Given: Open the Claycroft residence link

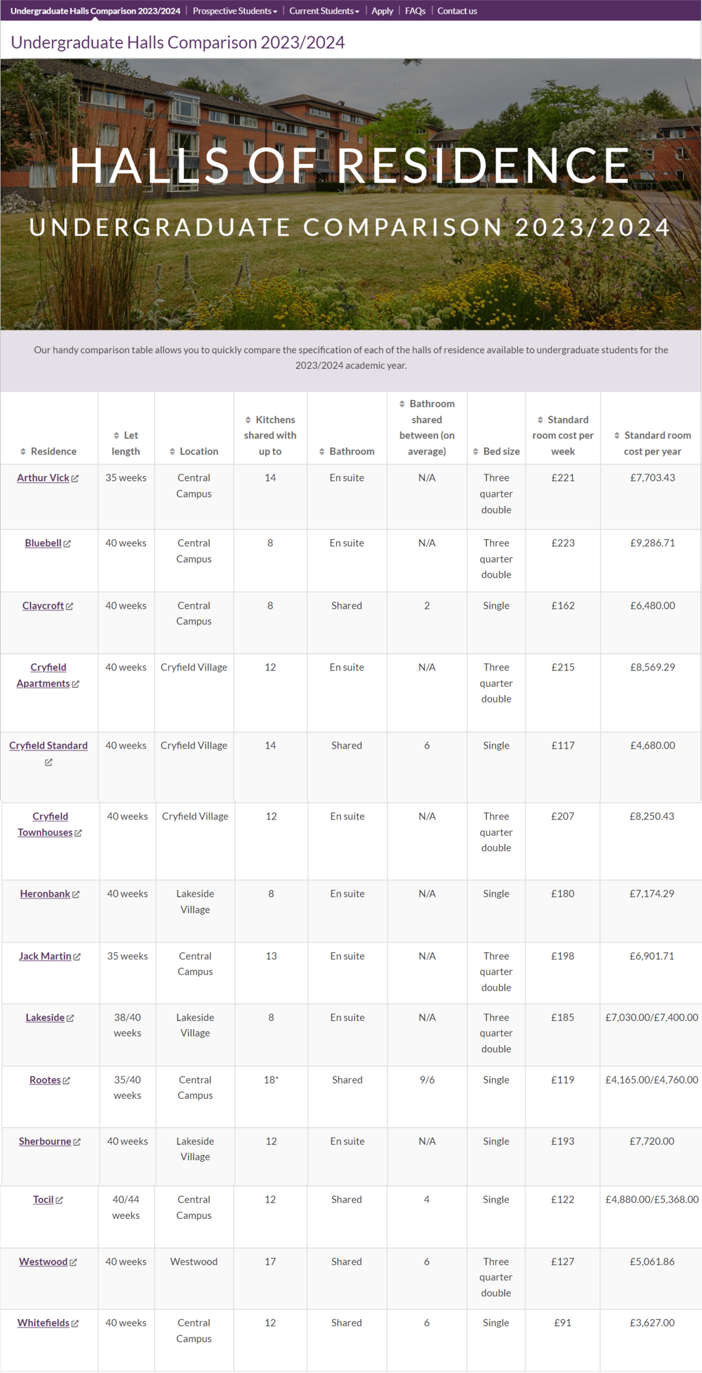Looking at the screenshot, I should [43, 606].
